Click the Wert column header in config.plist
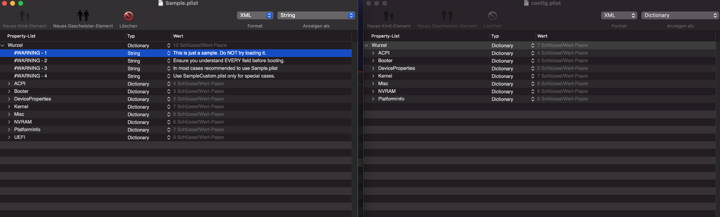This screenshot has height=217, width=720. pyautogui.click(x=542, y=36)
